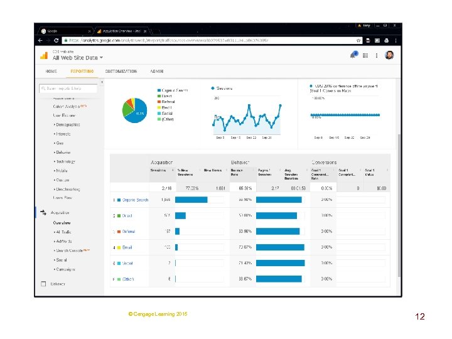Image resolution: width=452 pixels, height=339 pixels.
Task: Click the search reports input field
Action: (x=68, y=89)
